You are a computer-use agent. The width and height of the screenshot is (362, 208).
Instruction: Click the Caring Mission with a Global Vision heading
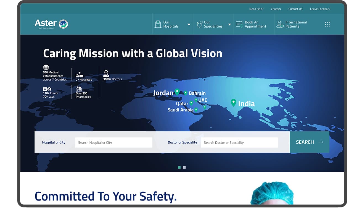(133, 53)
